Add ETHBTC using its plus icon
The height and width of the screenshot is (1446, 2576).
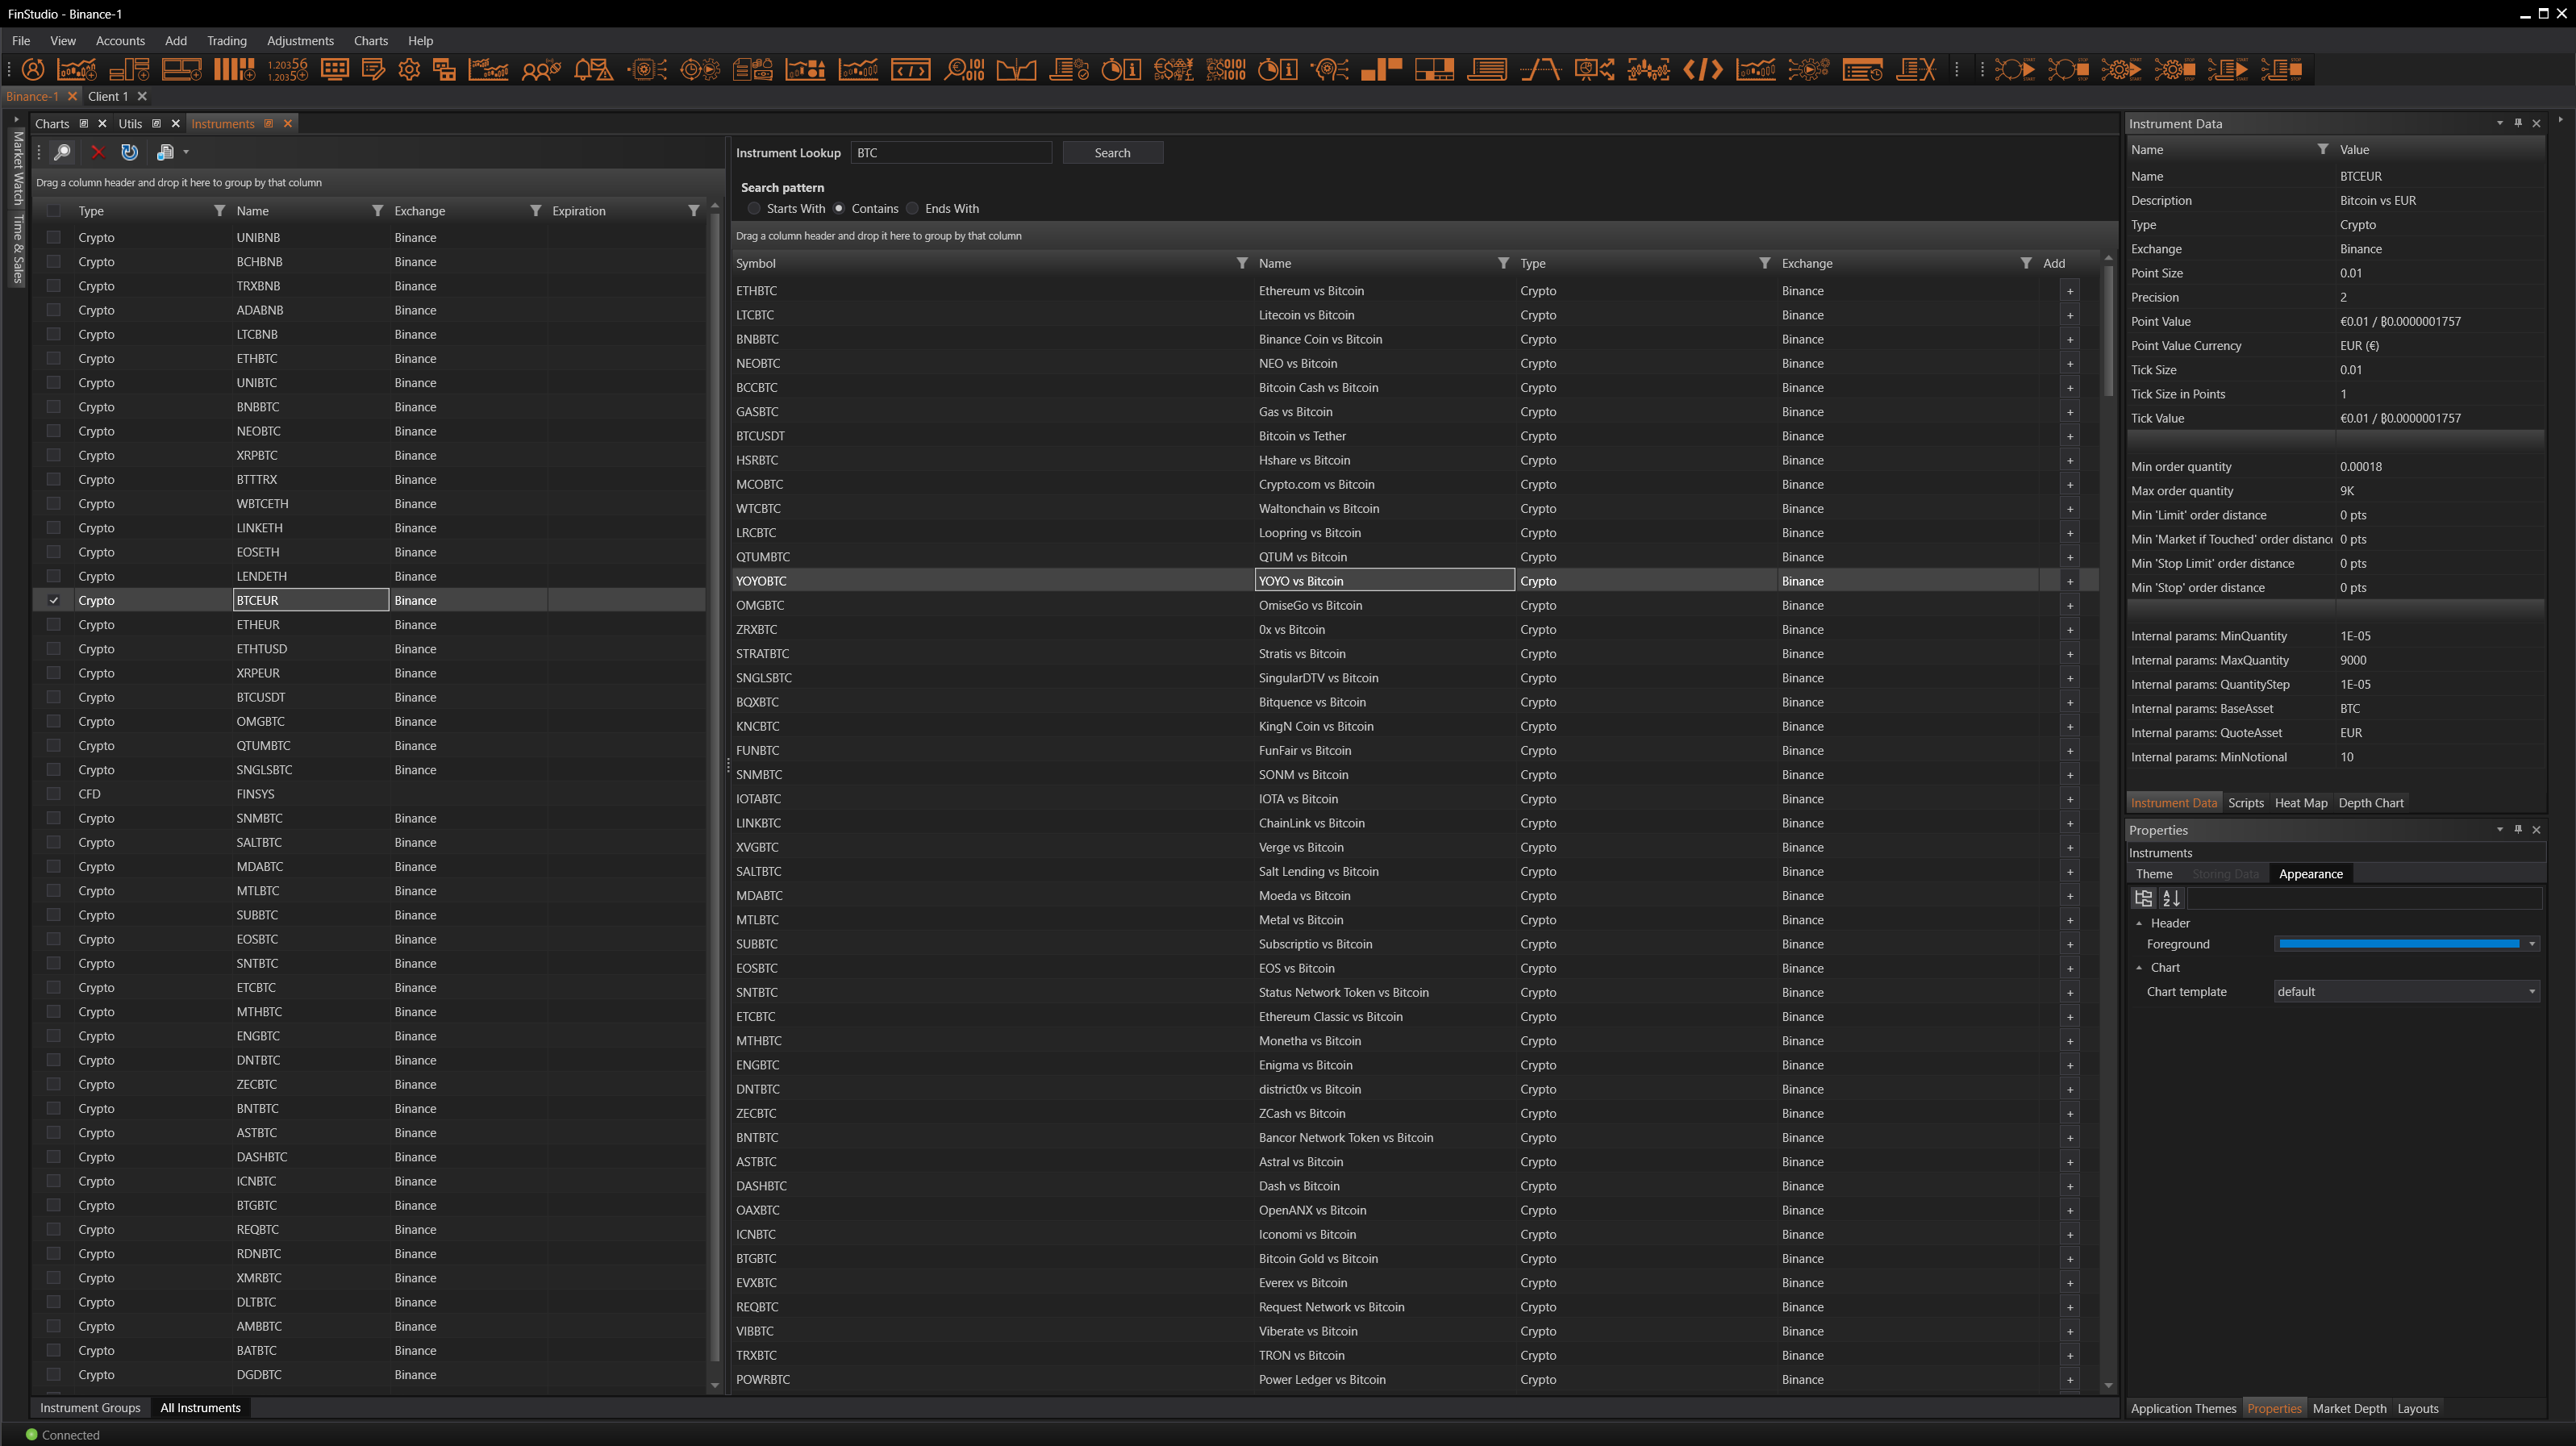point(2069,291)
